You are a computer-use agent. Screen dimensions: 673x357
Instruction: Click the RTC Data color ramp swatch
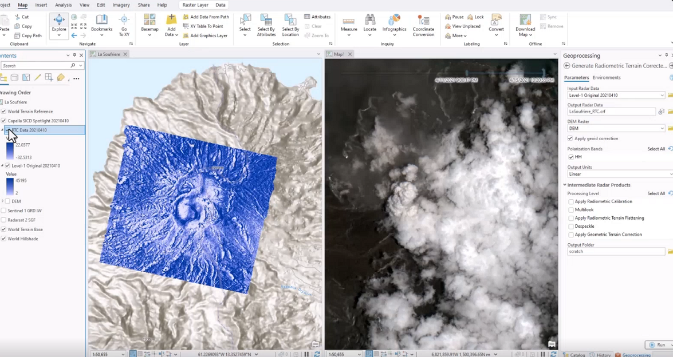10,151
